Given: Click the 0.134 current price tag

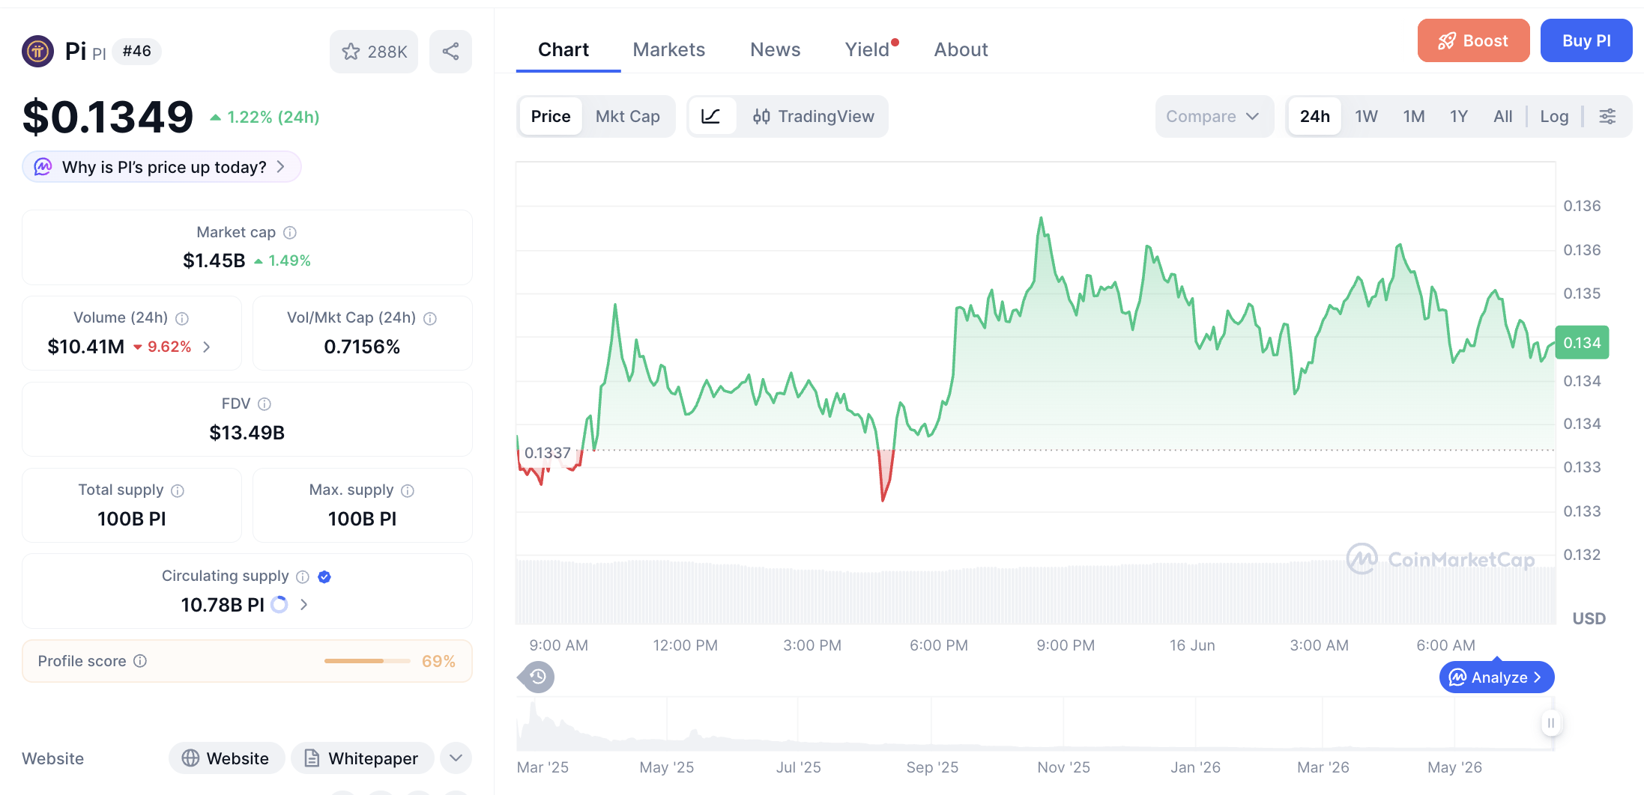Looking at the screenshot, I should click(x=1582, y=343).
